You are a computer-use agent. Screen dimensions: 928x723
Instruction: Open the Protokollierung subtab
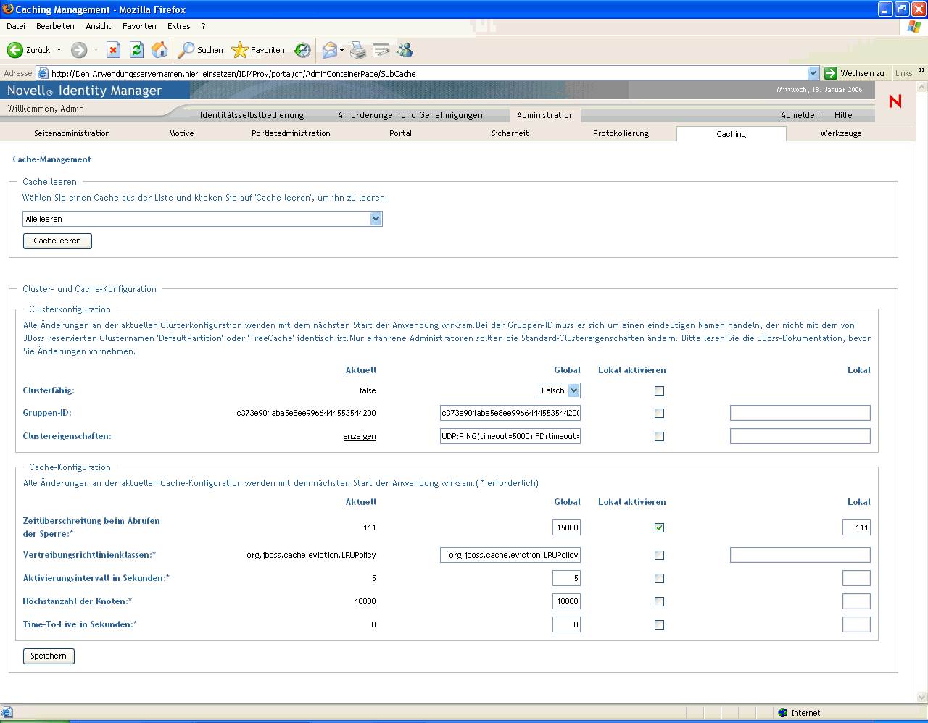(621, 133)
